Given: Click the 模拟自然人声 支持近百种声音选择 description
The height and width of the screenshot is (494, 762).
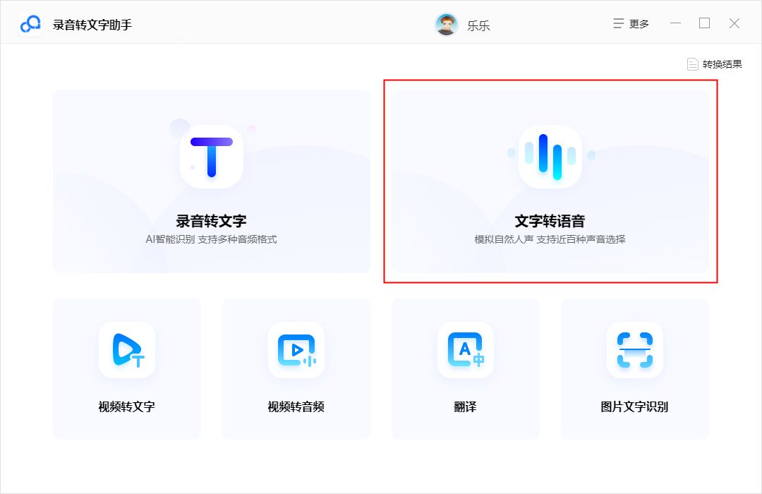Looking at the screenshot, I should pyautogui.click(x=550, y=239).
